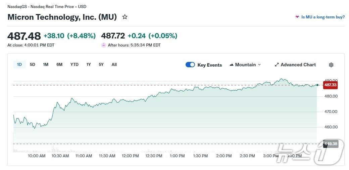The width and height of the screenshot is (349, 170).
Task: Click the mountain chart type icon
Action: [x=232, y=65]
